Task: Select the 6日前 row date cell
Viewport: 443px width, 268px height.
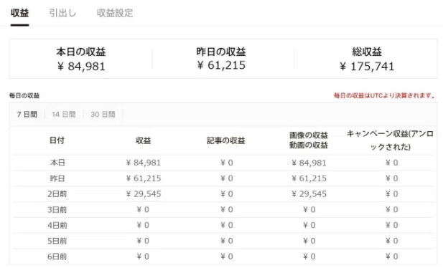Action: tap(57, 257)
